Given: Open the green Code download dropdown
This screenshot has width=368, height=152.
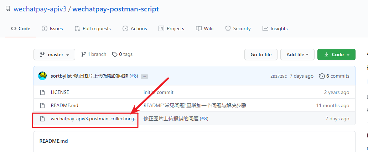Looking at the screenshot, I should click(336, 54).
